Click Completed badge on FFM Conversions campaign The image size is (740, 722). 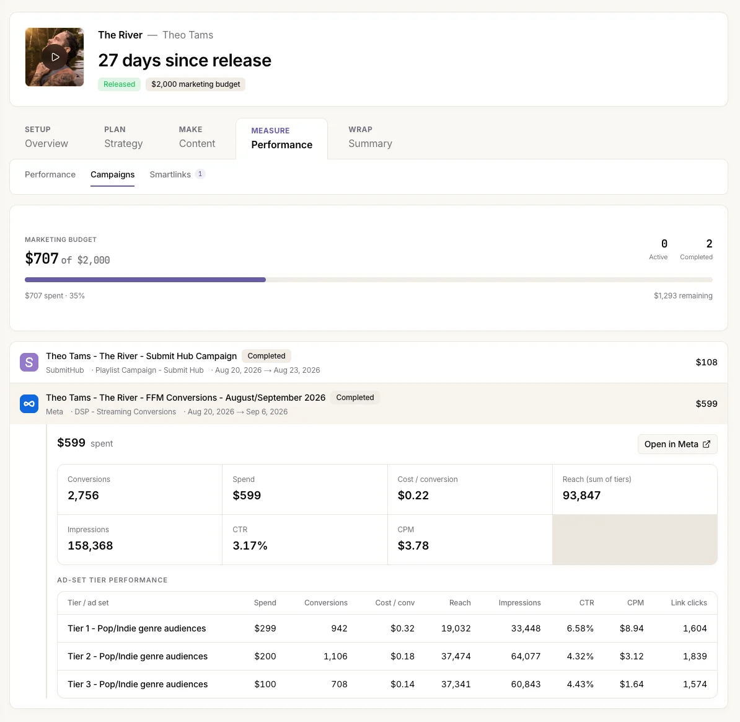point(355,398)
